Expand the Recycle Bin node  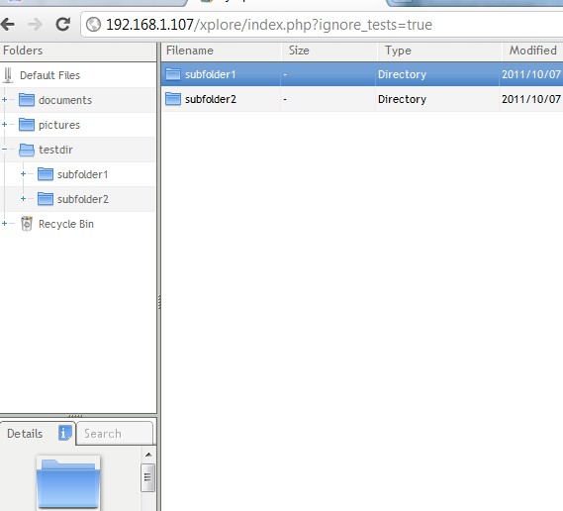(x=4, y=224)
